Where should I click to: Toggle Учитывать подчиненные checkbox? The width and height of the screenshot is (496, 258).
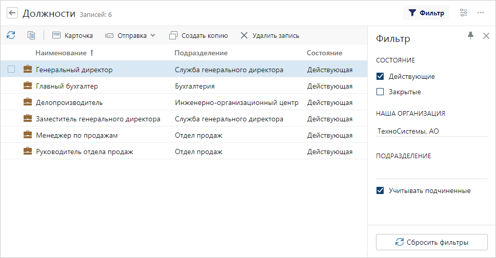(380, 190)
